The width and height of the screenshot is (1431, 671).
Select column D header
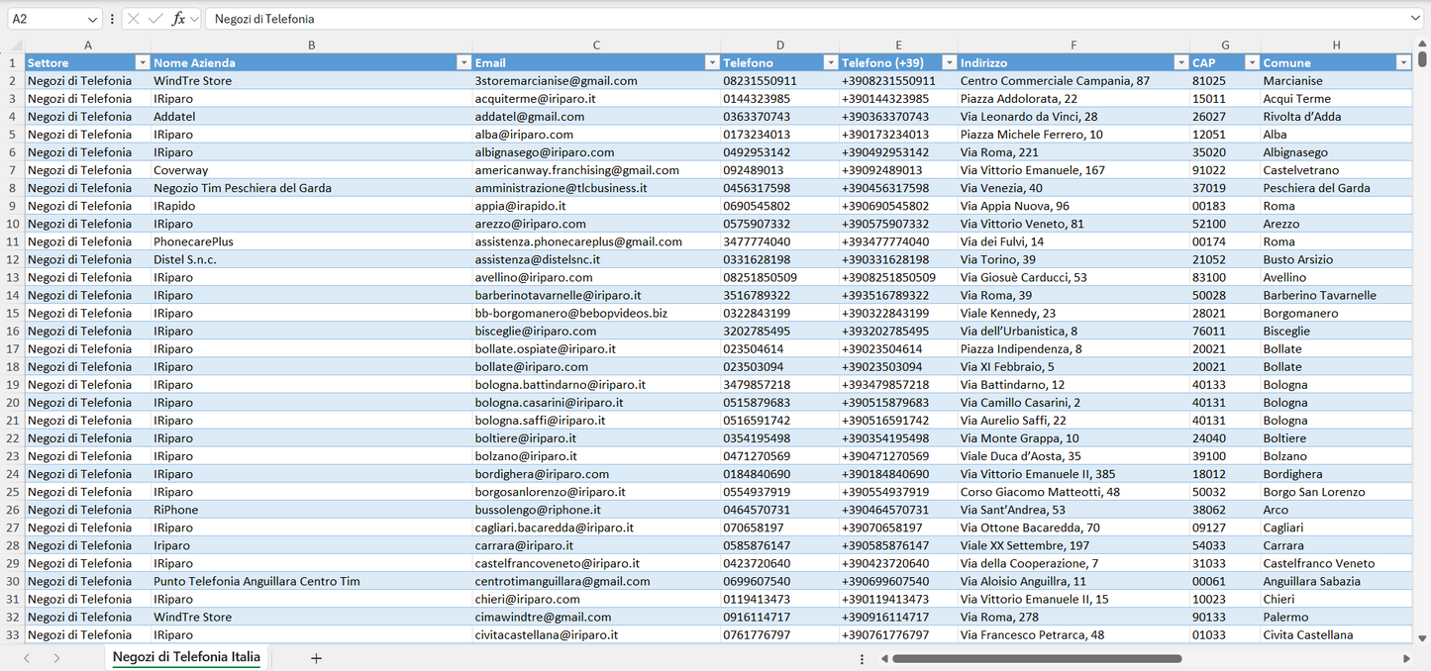[x=780, y=45]
